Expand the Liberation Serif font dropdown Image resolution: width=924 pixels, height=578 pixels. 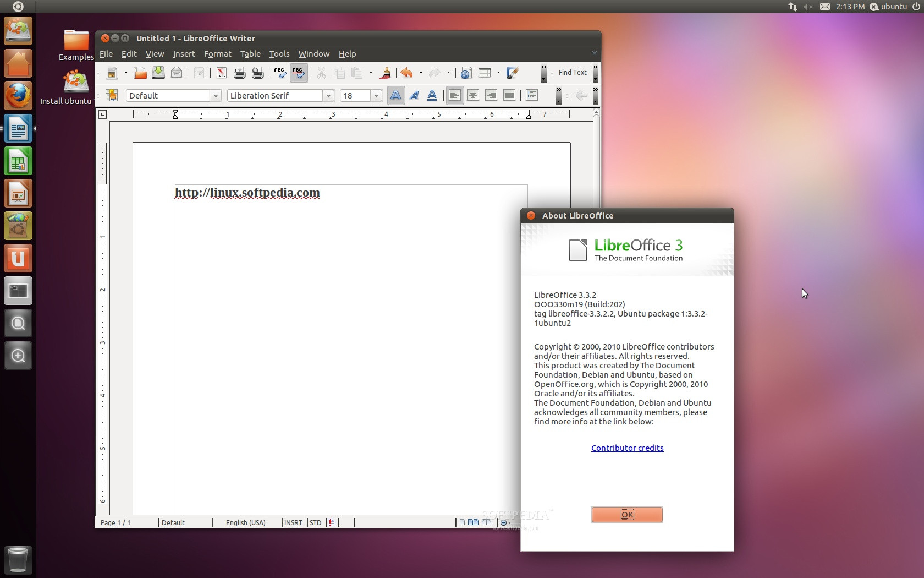tap(328, 96)
